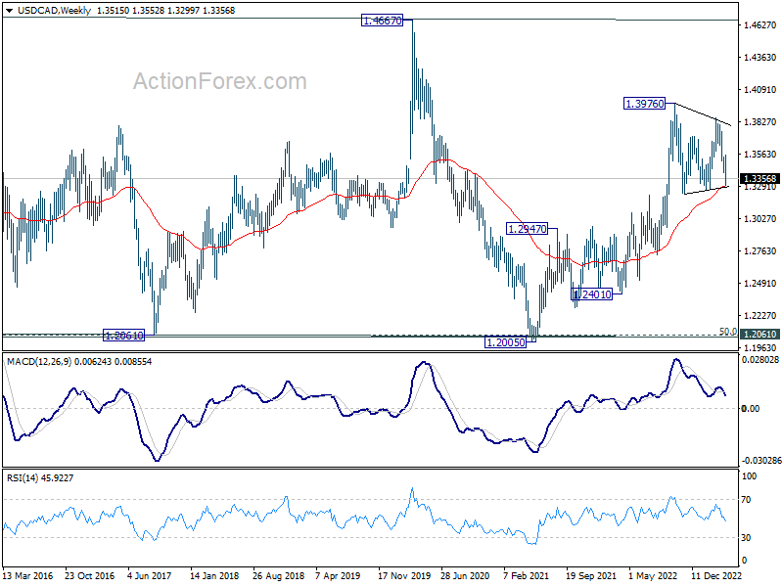Click the ActionForex.com watermark
783x587 pixels.
coord(219,81)
